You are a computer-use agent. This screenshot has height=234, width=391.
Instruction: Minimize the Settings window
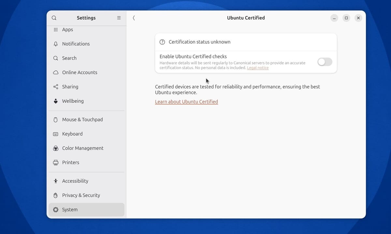334,18
